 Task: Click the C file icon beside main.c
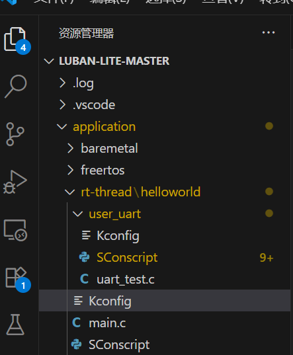[x=76, y=323]
